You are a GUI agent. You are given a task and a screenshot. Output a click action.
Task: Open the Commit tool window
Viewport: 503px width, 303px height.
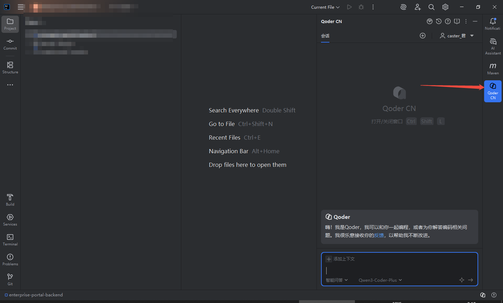point(10,44)
